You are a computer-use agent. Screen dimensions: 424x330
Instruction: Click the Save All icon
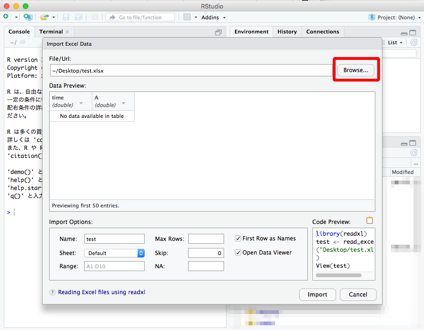click(78, 17)
